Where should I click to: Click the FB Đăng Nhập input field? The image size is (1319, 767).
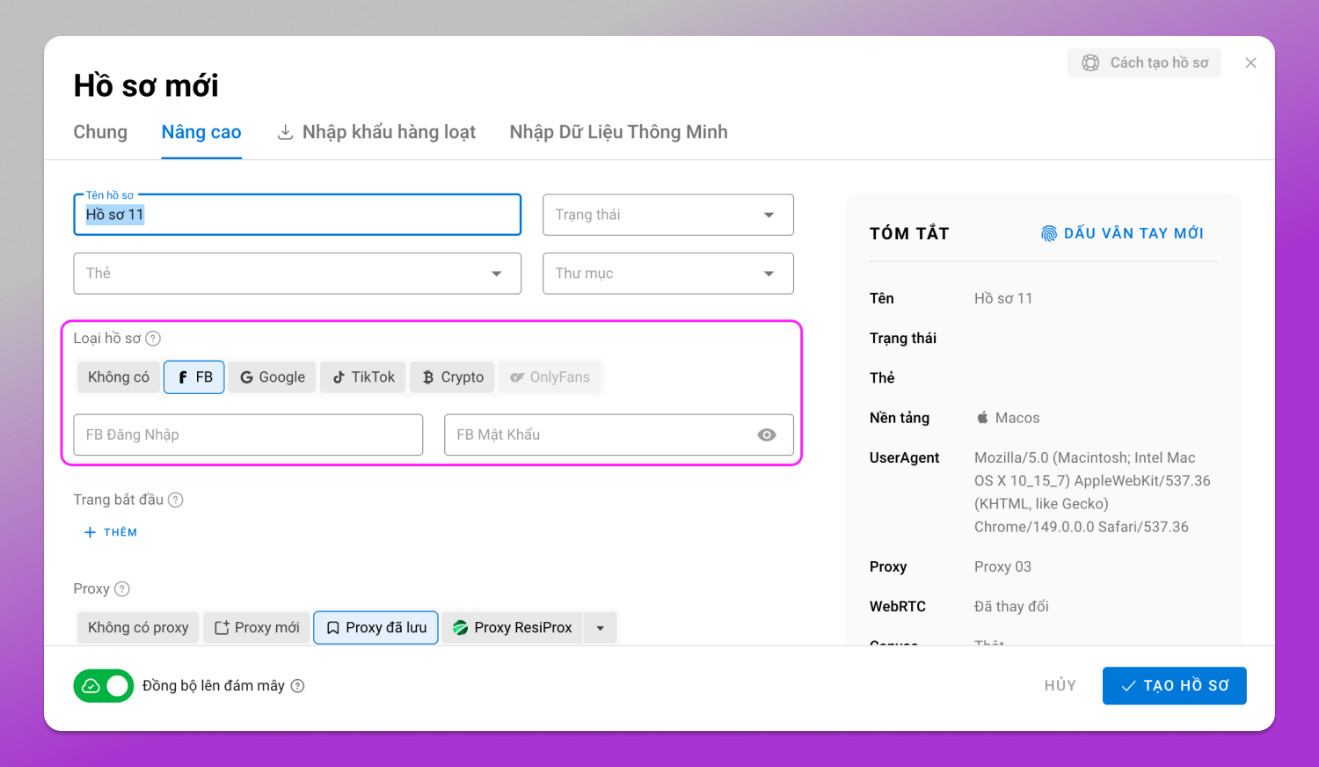pyautogui.click(x=248, y=435)
